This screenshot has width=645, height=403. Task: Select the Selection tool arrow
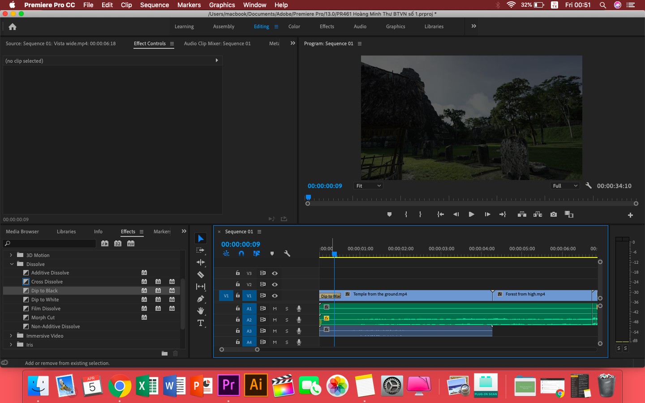[201, 239]
